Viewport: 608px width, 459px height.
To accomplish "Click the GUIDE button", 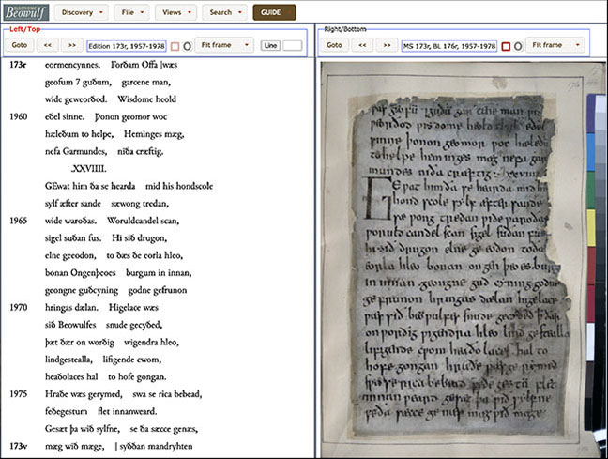I will pyautogui.click(x=274, y=12).
